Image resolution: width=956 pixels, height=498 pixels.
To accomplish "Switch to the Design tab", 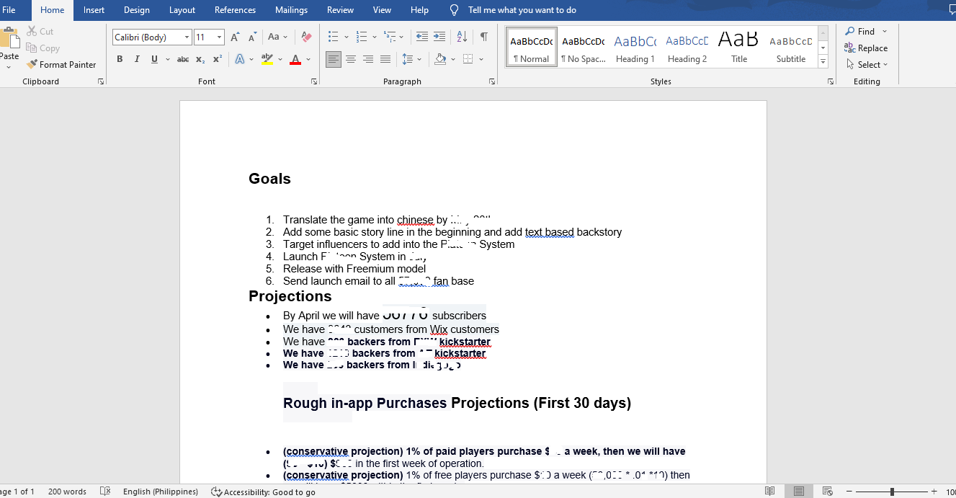I will (137, 10).
